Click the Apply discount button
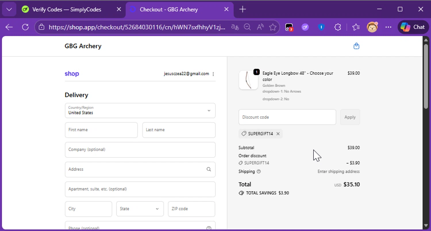 (x=350, y=117)
